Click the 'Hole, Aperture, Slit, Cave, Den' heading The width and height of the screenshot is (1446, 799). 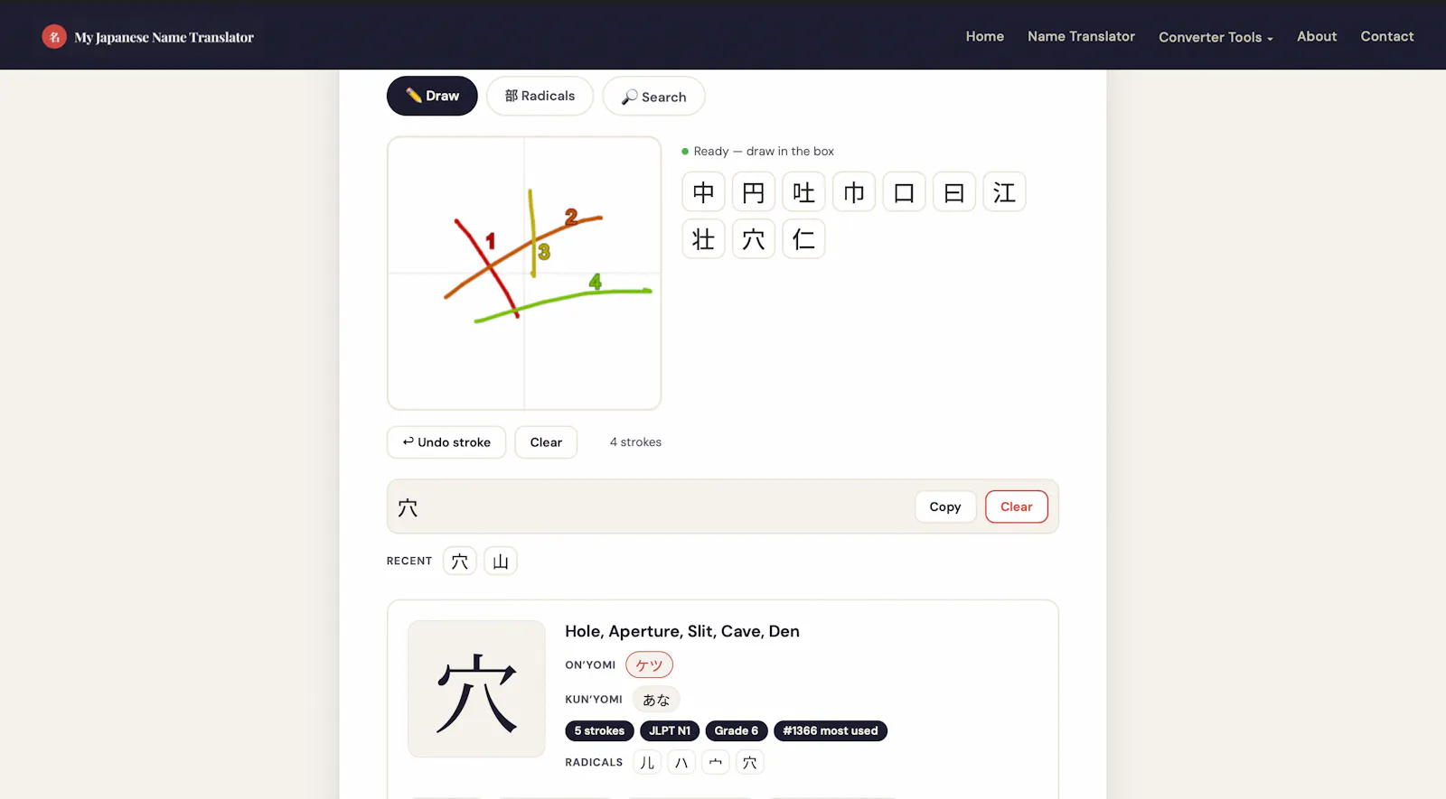[x=682, y=631]
